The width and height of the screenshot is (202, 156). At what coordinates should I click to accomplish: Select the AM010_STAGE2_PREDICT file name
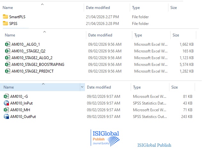click(32, 71)
